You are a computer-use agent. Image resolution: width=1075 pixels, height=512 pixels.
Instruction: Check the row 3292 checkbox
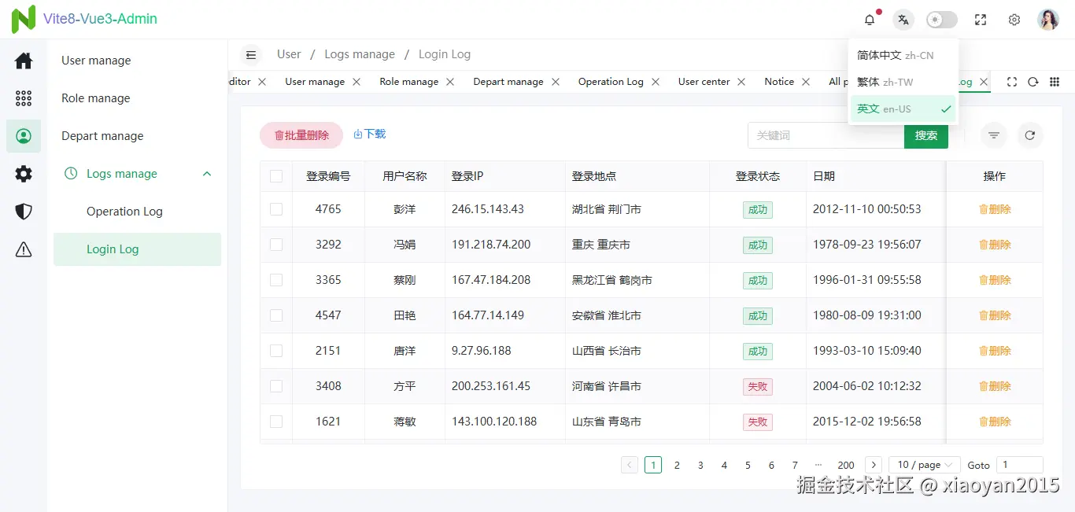click(276, 245)
